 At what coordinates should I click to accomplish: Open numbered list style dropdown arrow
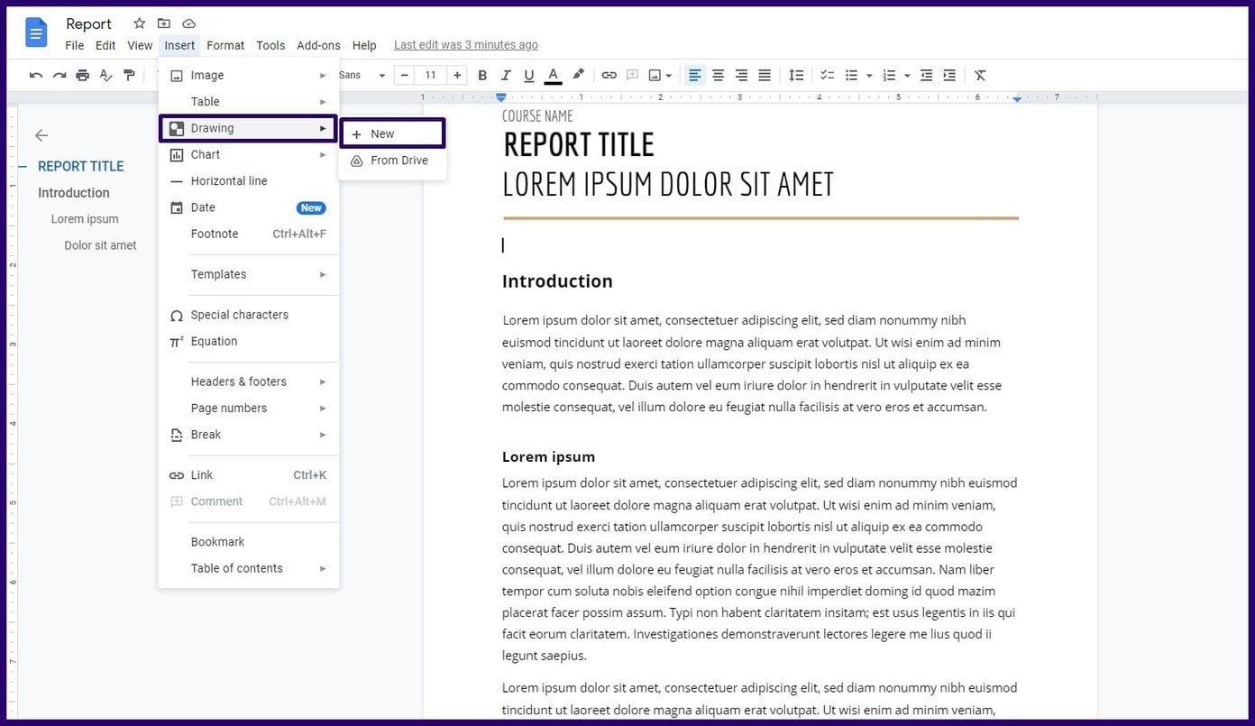pos(907,76)
